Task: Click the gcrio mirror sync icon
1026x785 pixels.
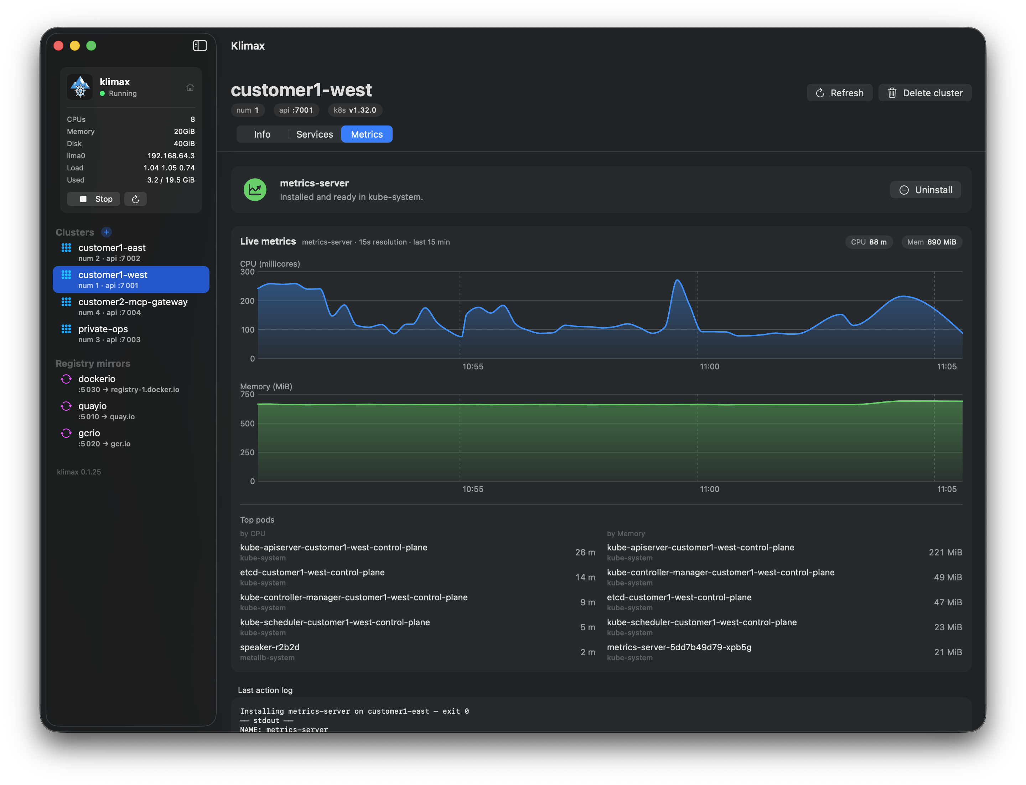Action: tap(66, 433)
